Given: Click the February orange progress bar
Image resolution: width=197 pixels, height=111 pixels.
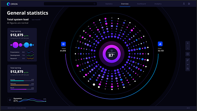Looking at the screenshot, I should point(22,85).
